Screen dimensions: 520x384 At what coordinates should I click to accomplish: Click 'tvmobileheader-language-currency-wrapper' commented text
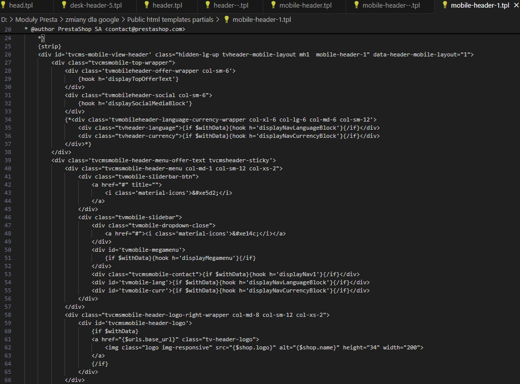[x=178, y=120]
